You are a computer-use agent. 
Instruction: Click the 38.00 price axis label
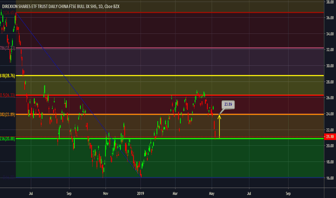tap(330, 2)
